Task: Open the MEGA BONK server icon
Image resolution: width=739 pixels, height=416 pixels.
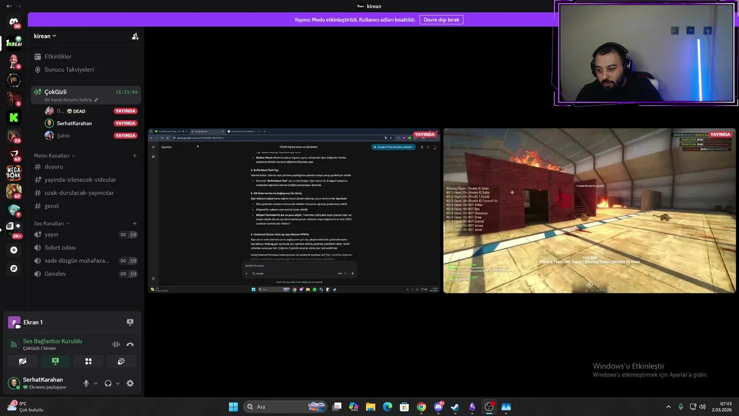Action: coord(14,172)
